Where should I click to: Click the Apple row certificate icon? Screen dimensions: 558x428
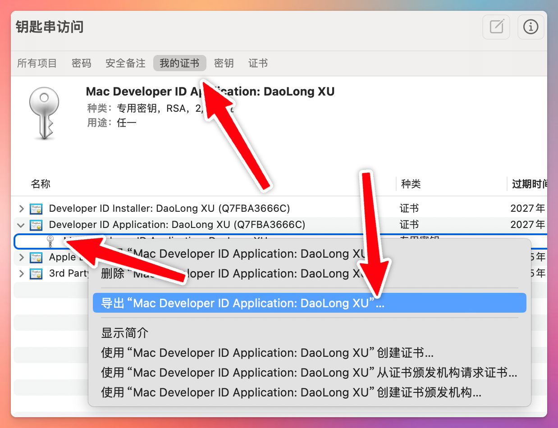[x=36, y=257]
